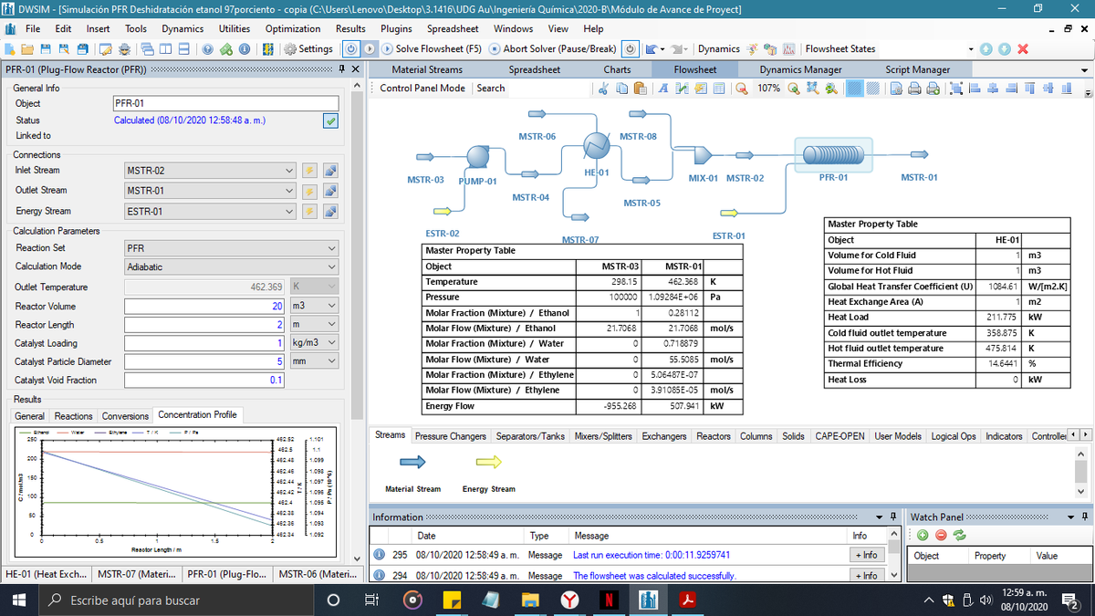This screenshot has height=616, width=1095.
Task: Click the last run execution time message link
Action: 652,555
